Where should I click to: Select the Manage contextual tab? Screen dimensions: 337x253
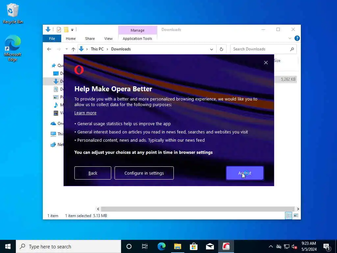[x=138, y=30]
